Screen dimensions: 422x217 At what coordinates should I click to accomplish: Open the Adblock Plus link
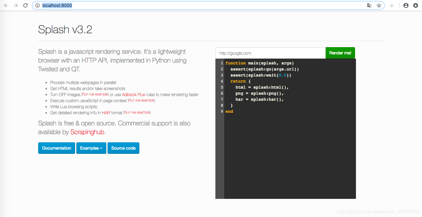click(x=134, y=95)
